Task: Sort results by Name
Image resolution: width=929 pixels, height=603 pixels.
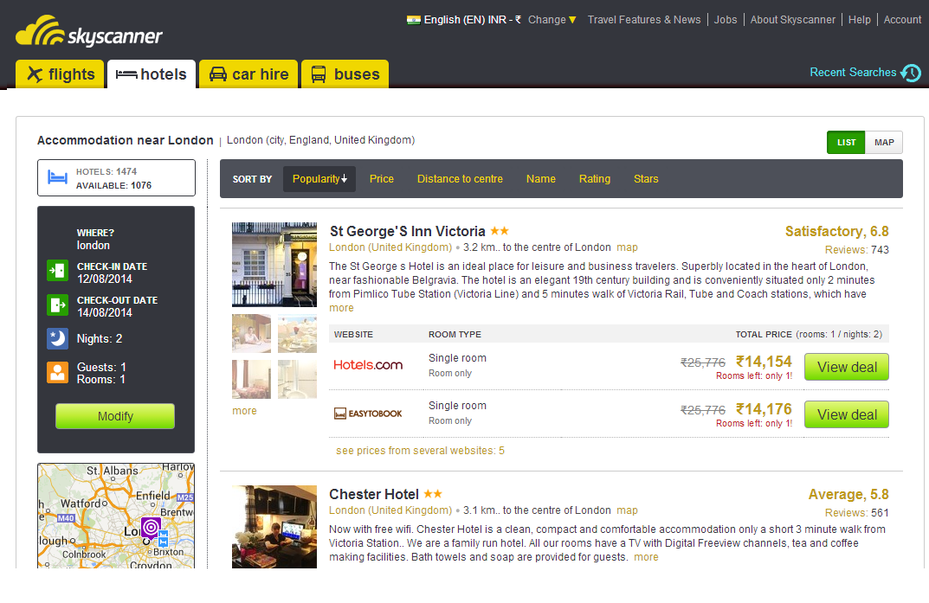Action: point(541,179)
